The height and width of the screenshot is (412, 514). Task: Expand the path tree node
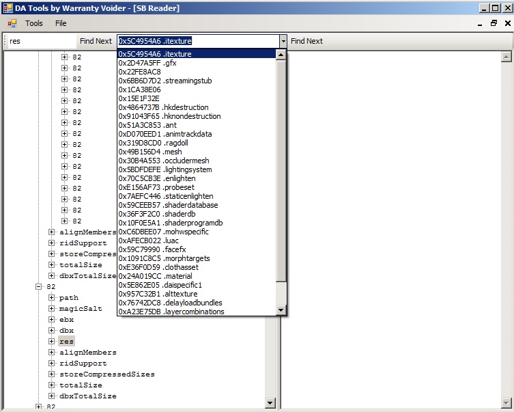click(x=52, y=298)
